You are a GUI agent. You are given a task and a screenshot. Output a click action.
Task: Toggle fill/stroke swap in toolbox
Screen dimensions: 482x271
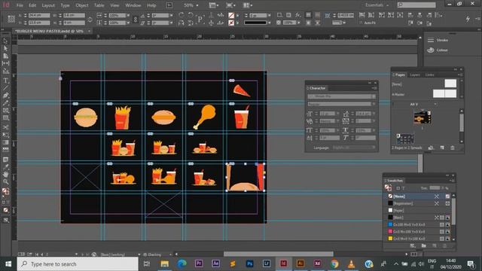click(8, 188)
